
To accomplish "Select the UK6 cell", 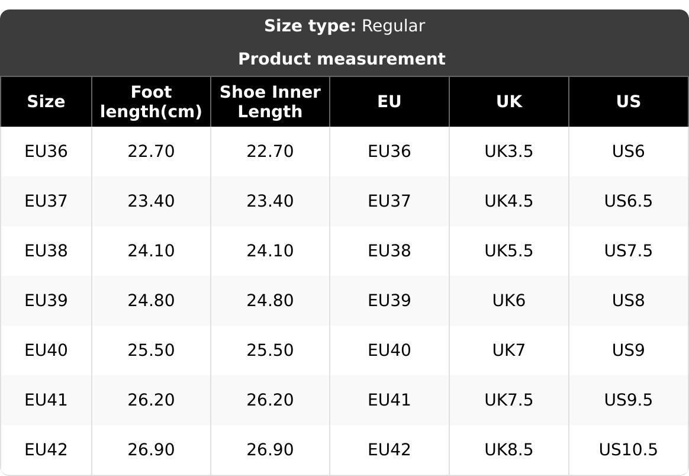I will [x=508, y=301].
